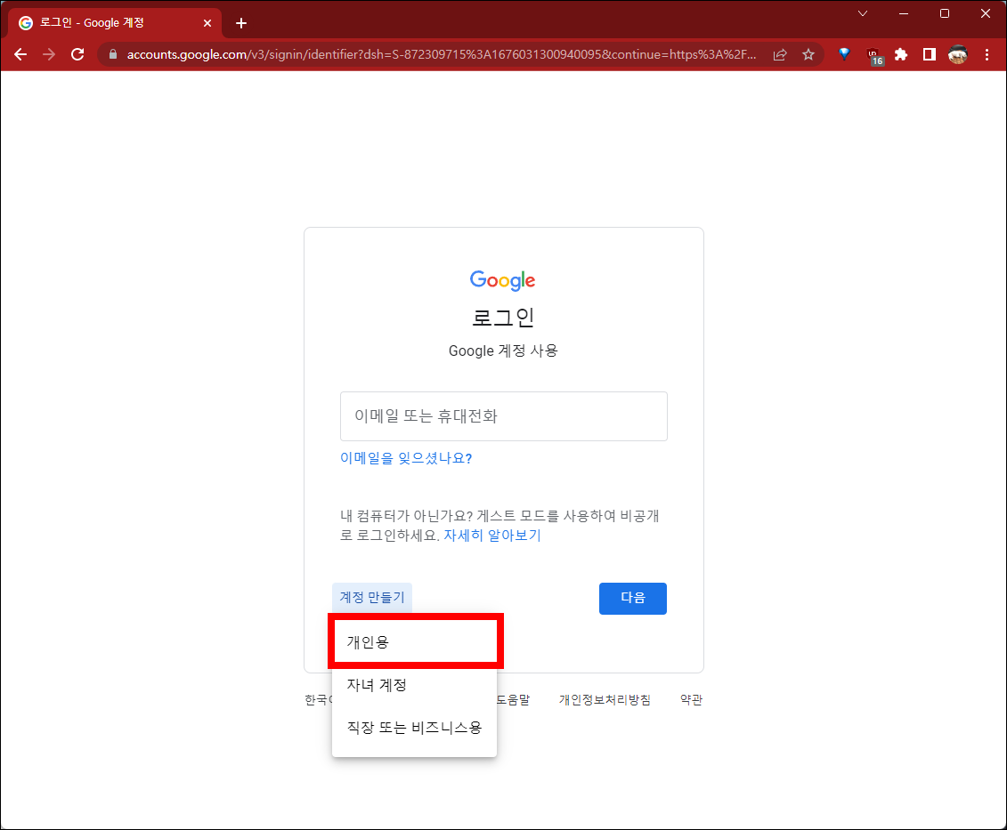This screenshot has height=830, width=1007.
Task: Toggle the 계정 만들기 dropdown button
Action: pos(372,598)
